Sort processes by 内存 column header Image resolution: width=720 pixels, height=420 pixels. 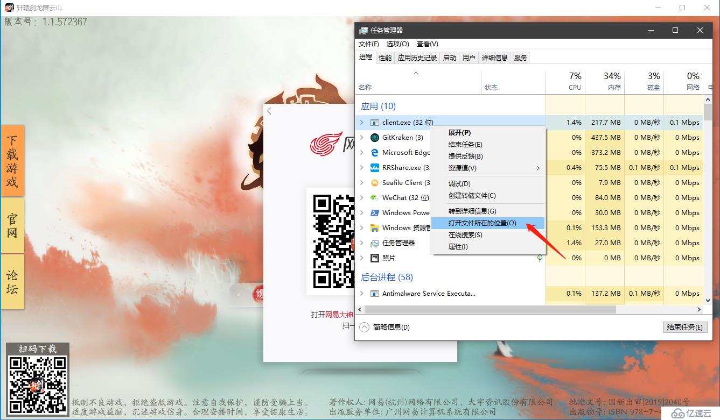(x=605, y=81)
